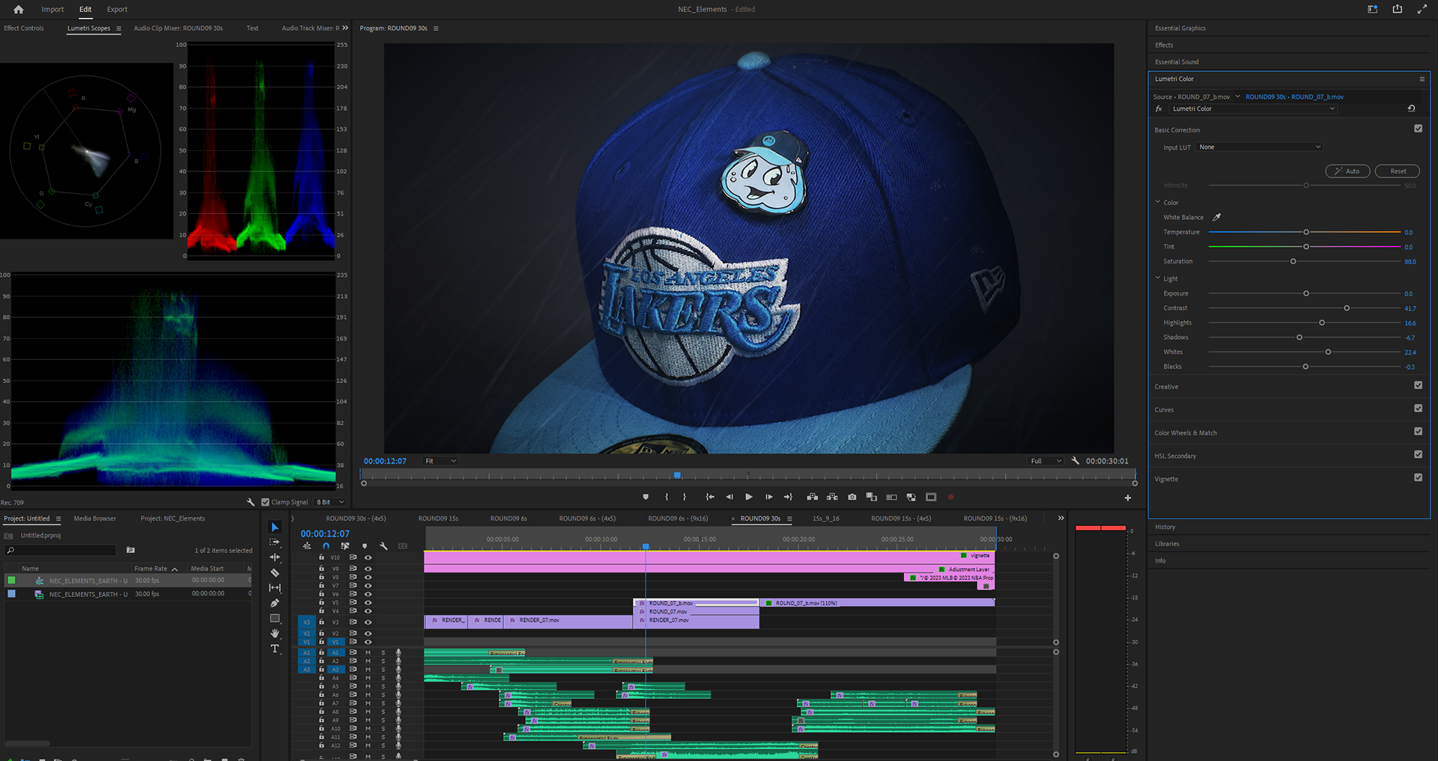Toggle the Curves section checkbox
The width and height of the screenshot is (1438, 761).
[1418, 409]
